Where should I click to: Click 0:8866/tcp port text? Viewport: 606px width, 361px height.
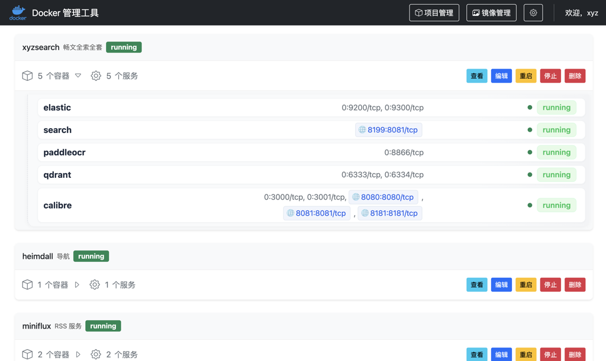point(404,152)
